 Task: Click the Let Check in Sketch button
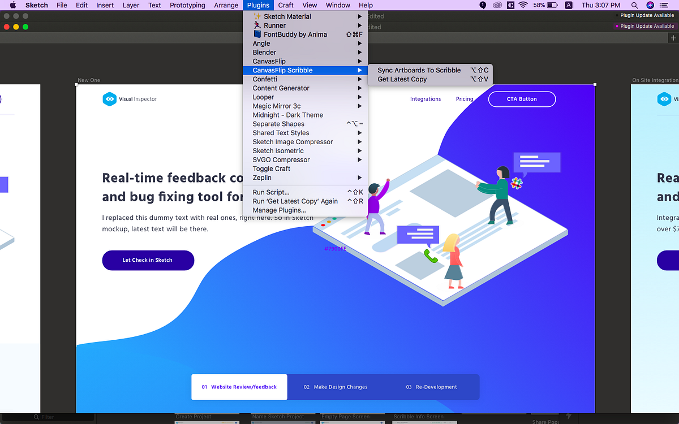tap(148, 260)
